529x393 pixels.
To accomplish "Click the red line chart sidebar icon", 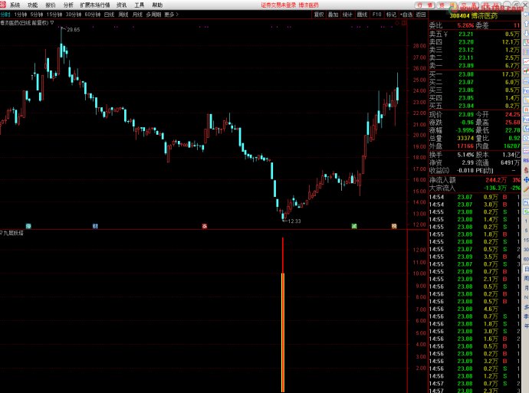I will coord(526,62).
